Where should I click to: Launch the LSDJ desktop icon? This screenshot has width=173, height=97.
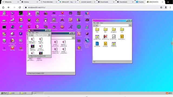46,14
